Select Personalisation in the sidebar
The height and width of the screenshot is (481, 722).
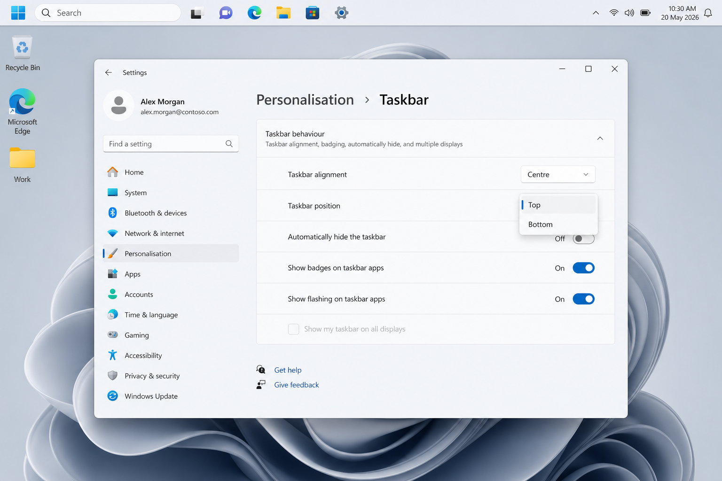coord(171,254)
